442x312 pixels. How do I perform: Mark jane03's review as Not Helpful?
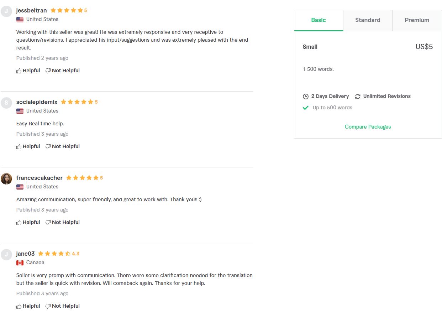(x=63, y=306)
